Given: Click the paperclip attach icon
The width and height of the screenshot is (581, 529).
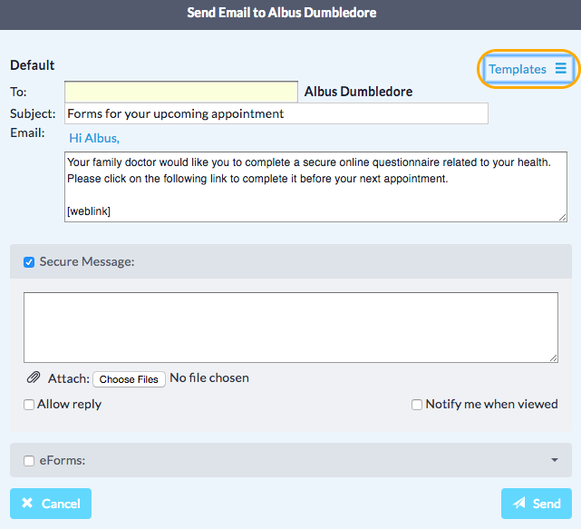Looking at the screenshot, I should 34,378.
